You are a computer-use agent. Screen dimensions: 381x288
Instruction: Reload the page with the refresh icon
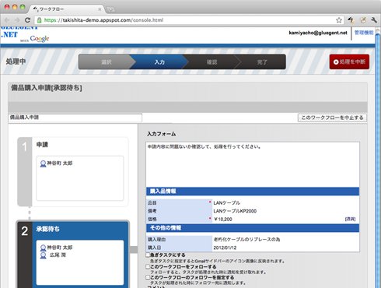[x=27, y=20]
